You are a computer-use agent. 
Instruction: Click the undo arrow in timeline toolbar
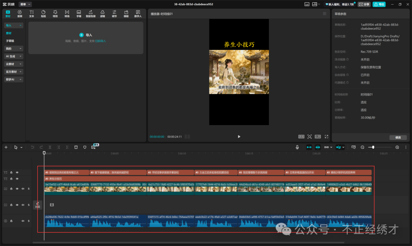click(32, 147)
